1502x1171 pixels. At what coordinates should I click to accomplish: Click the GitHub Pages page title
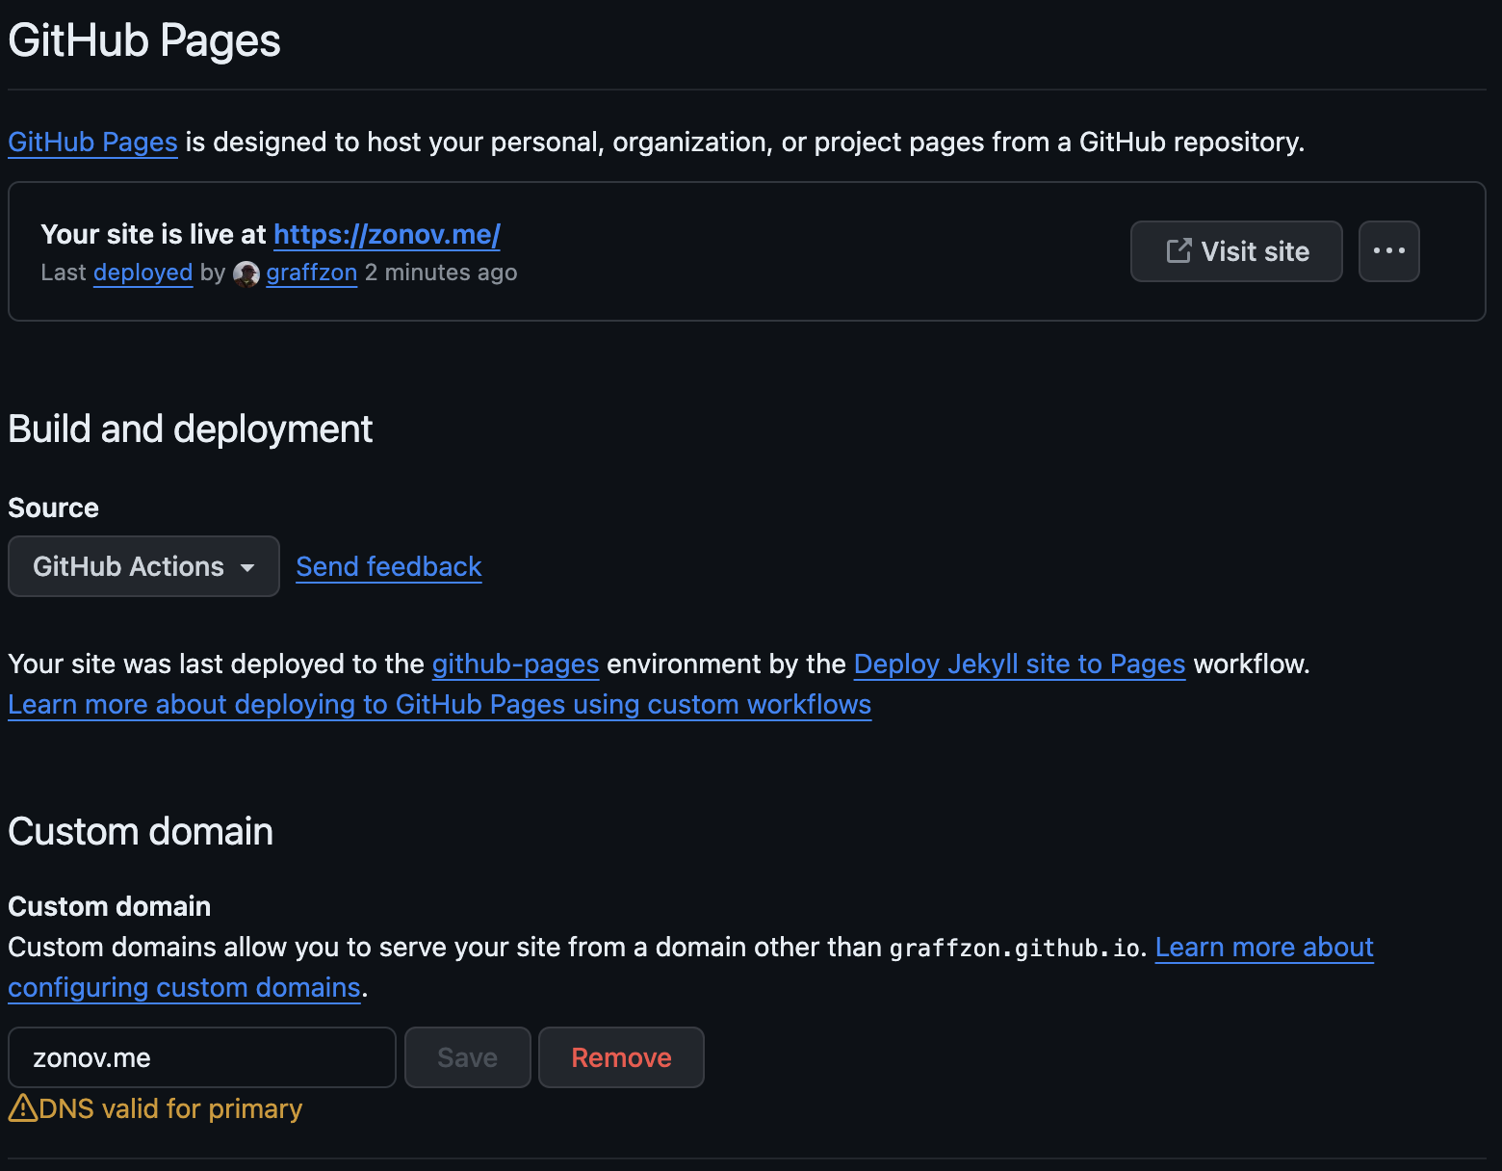pos(144,41)
